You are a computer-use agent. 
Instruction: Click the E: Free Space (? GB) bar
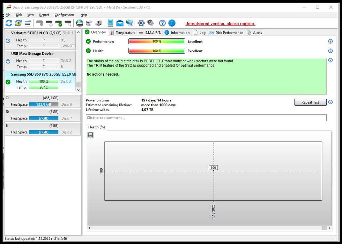click(x=44, y=132)
